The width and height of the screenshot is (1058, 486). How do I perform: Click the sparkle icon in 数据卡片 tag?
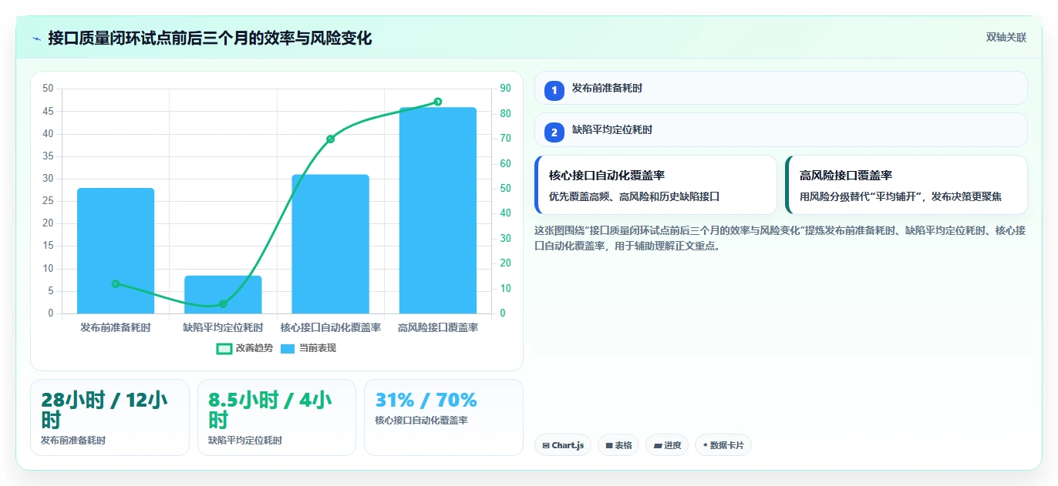(x=706, y=445)
